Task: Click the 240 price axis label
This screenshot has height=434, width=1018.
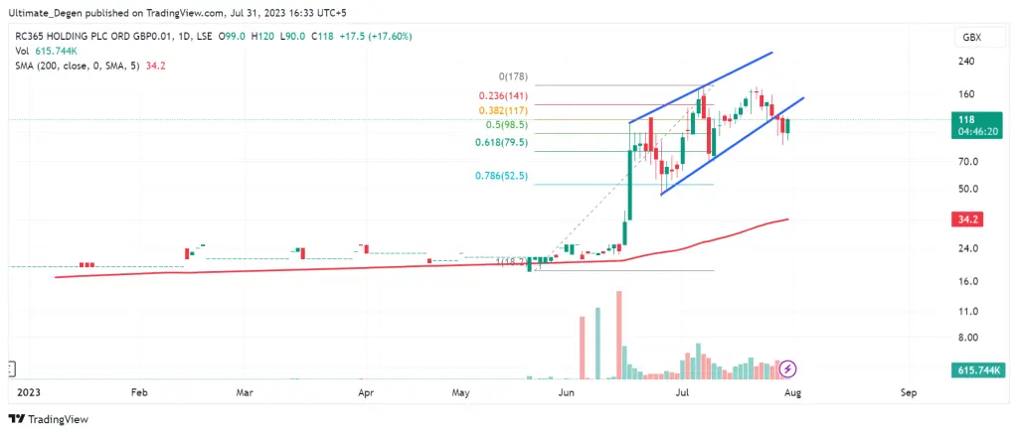Action: (966, 61)
